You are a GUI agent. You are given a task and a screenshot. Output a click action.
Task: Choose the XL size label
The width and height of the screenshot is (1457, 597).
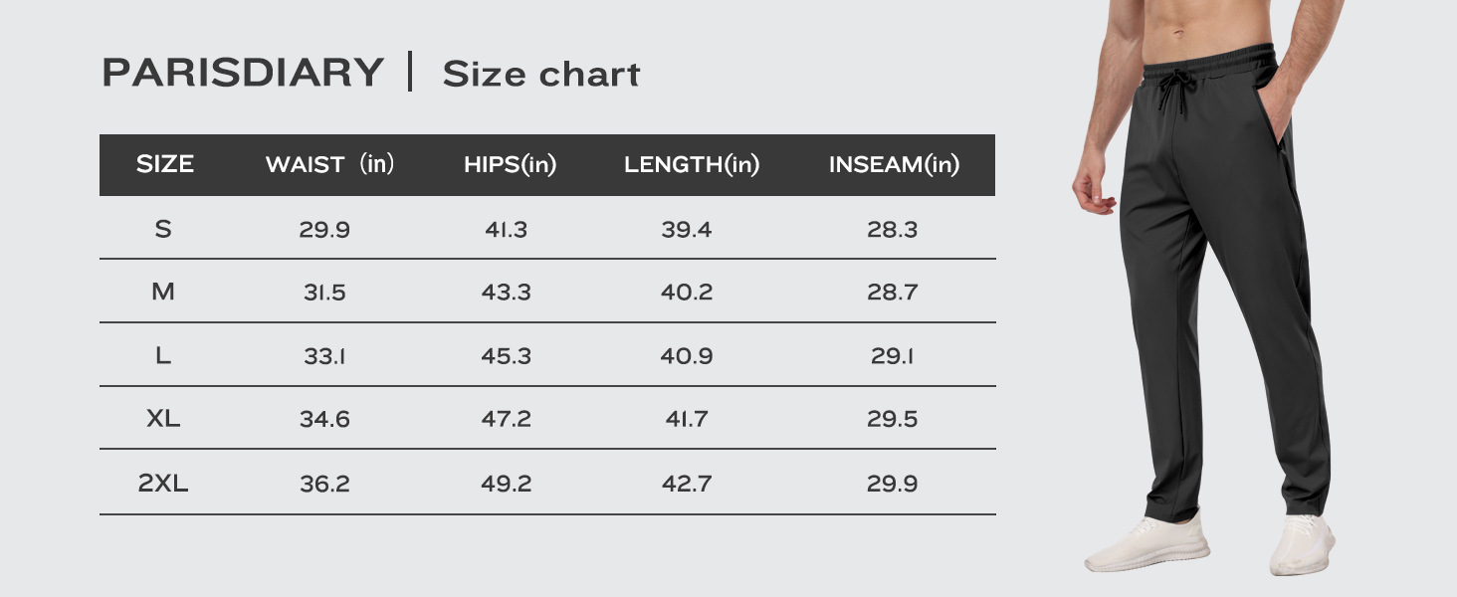(x=163, y=419)
